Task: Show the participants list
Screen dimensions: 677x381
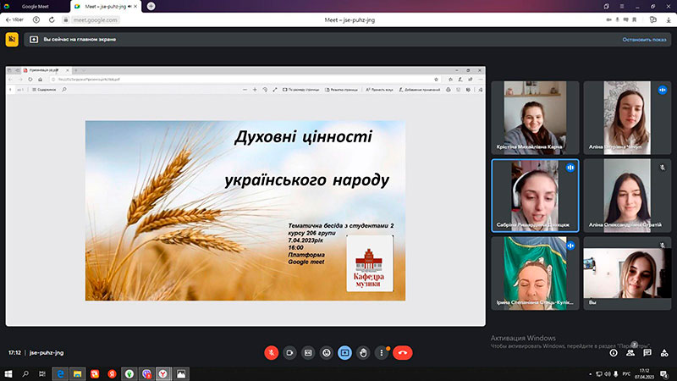Action: 630,353
